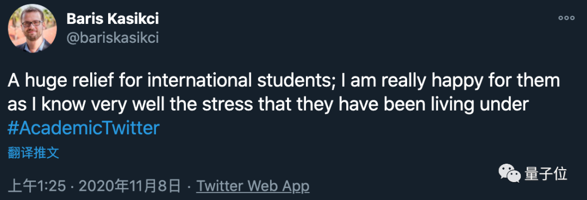The width and height of the screenshot is (587, 200).
Task: Click the 量子位 watermark text
Action: (546, 174)
